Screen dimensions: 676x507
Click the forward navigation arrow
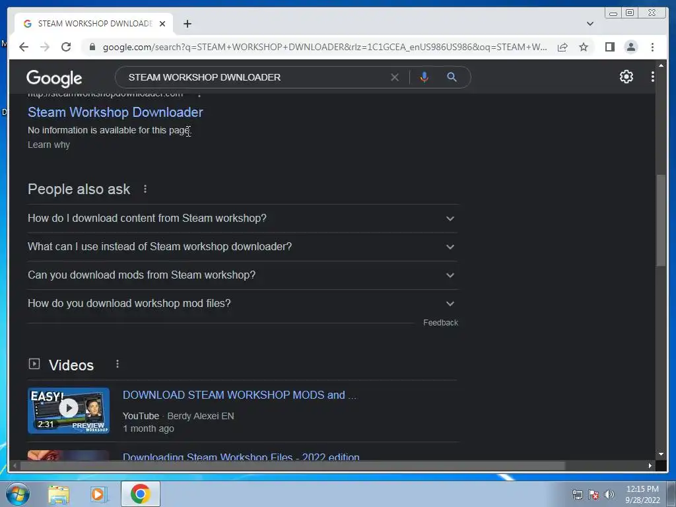click(x=45, y=47)
